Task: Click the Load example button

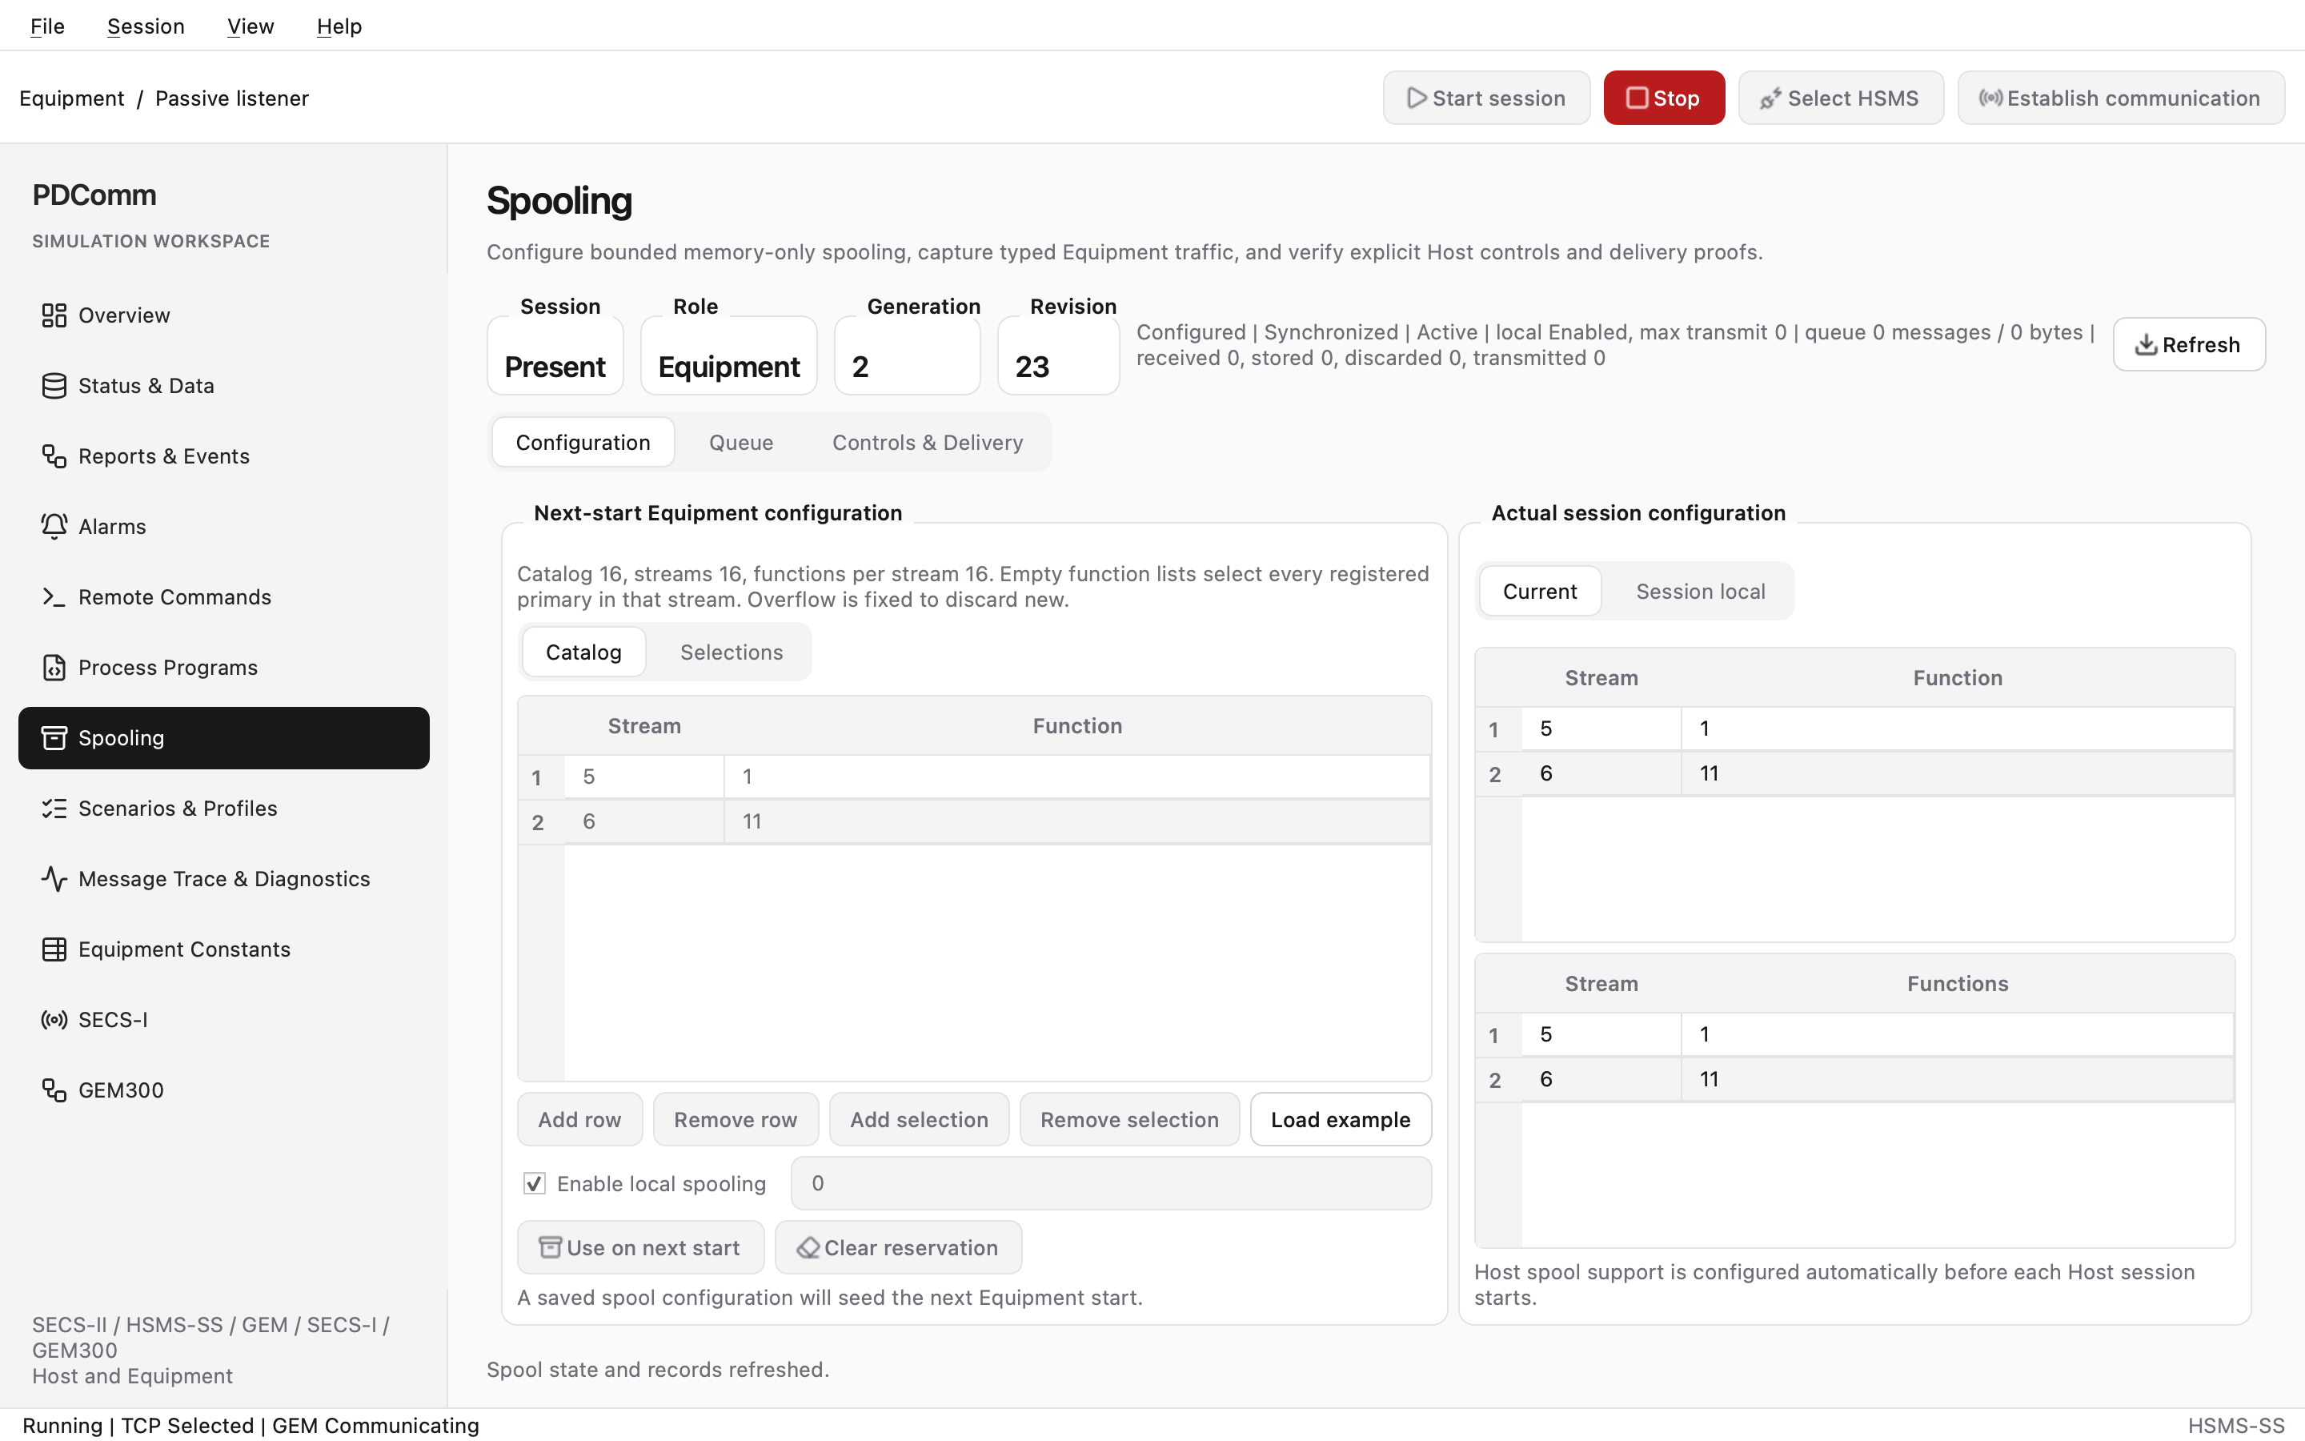Action: (1340, 1120)
